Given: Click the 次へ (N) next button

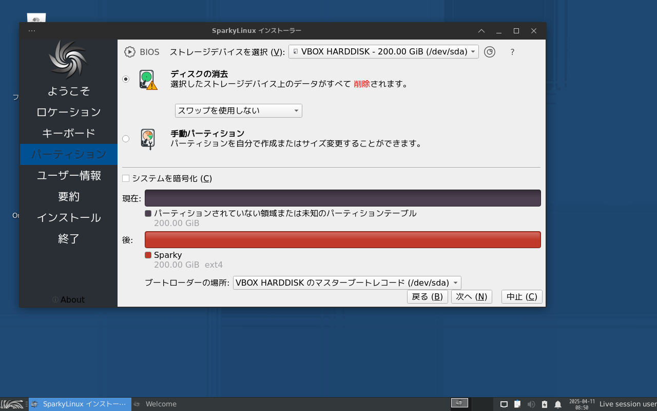Looking at the screenshot, I should tap(472, 297).
